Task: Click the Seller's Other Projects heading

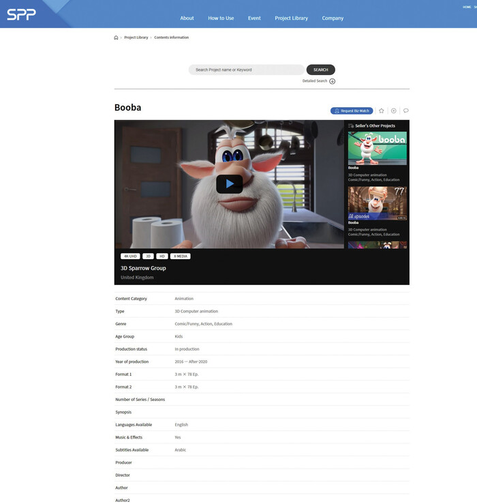Action: point(375,125)
